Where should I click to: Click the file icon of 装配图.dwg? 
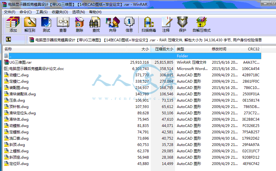tap(6, 87)
